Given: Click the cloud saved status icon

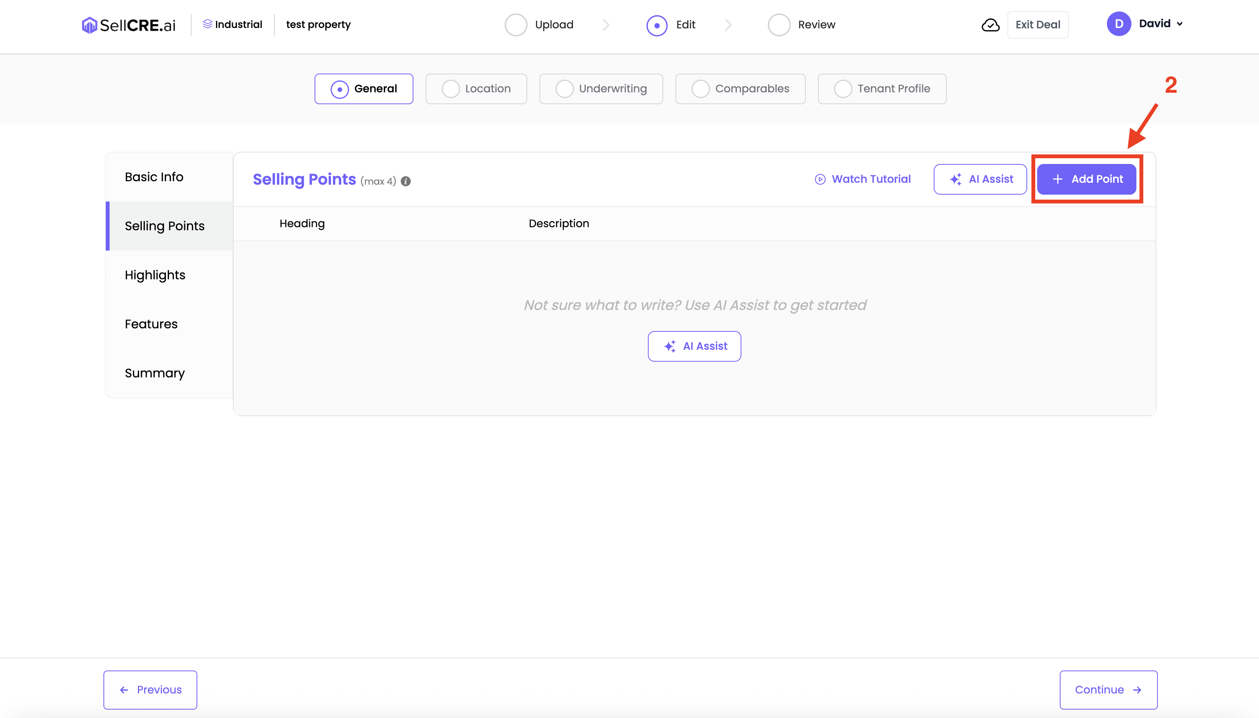Looking at the screenshot, I should 990,25.
